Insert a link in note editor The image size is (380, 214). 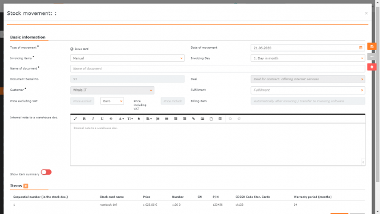pos(194,119)
